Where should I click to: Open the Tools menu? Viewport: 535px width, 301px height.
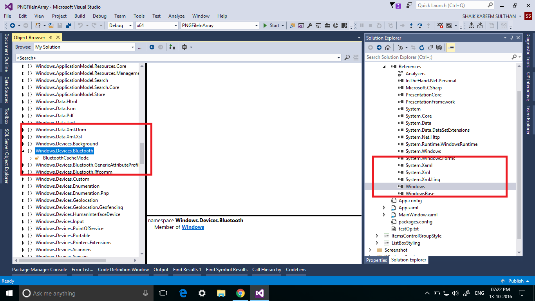click(139, 16)
